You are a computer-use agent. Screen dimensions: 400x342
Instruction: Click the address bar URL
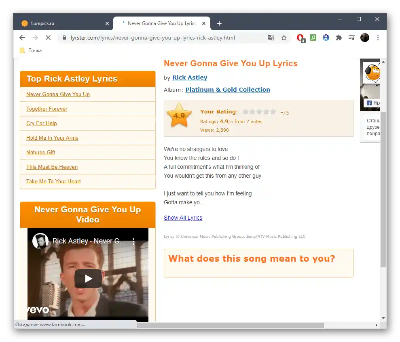pos(152,38)
